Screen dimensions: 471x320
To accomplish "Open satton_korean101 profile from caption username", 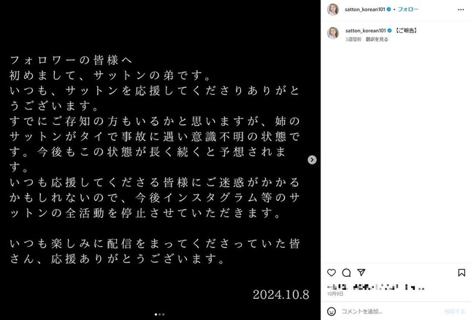I will click(365, 31).
